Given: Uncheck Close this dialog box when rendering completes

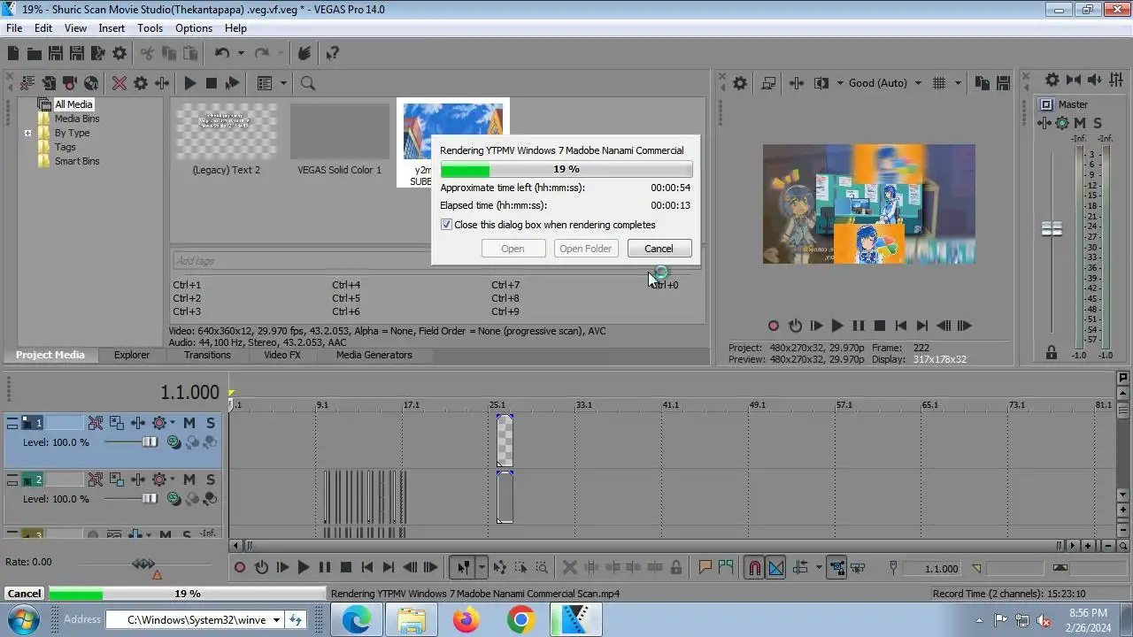Looking at the screenshot, I should click(446, 225).
